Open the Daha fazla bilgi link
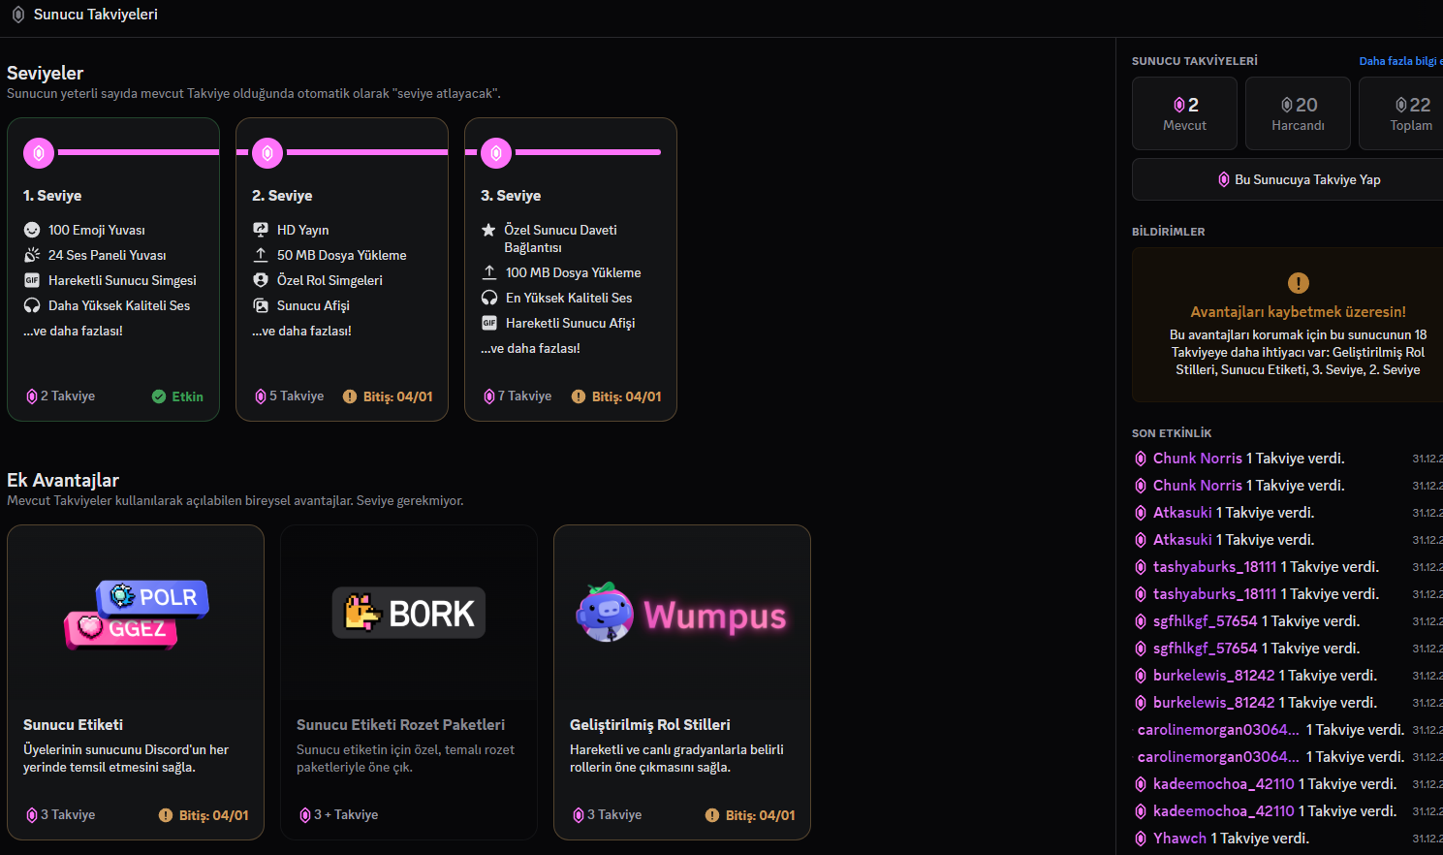 click(1400, 61)
